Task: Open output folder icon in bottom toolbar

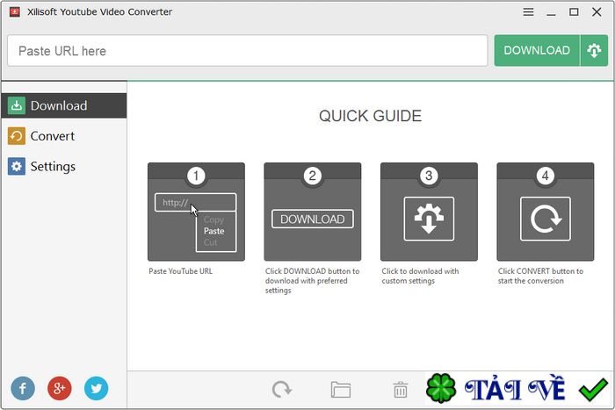Action: coord(341,390)
